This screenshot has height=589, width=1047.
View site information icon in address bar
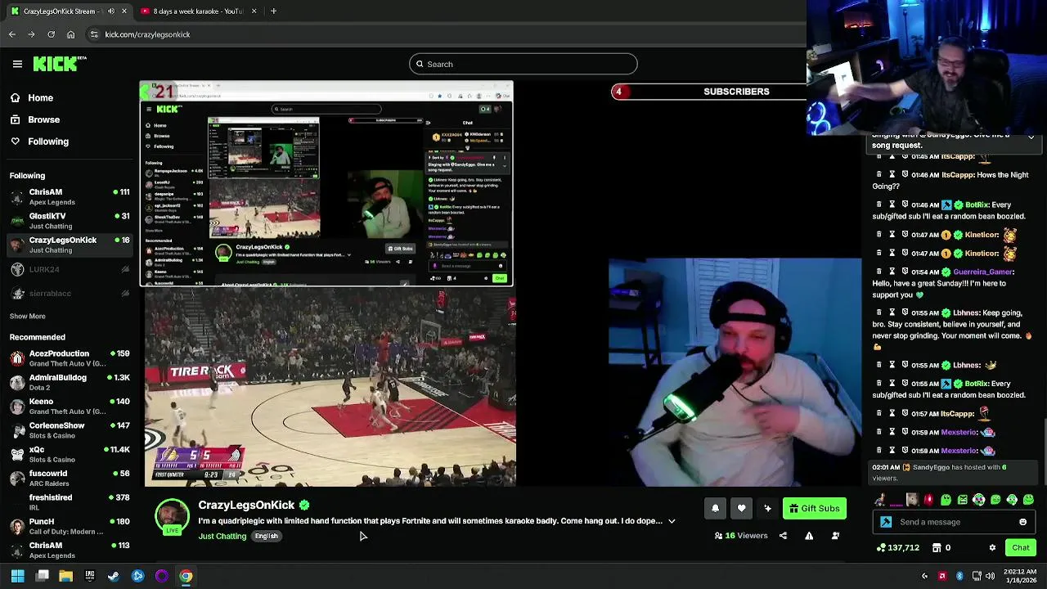pos(94,34)
